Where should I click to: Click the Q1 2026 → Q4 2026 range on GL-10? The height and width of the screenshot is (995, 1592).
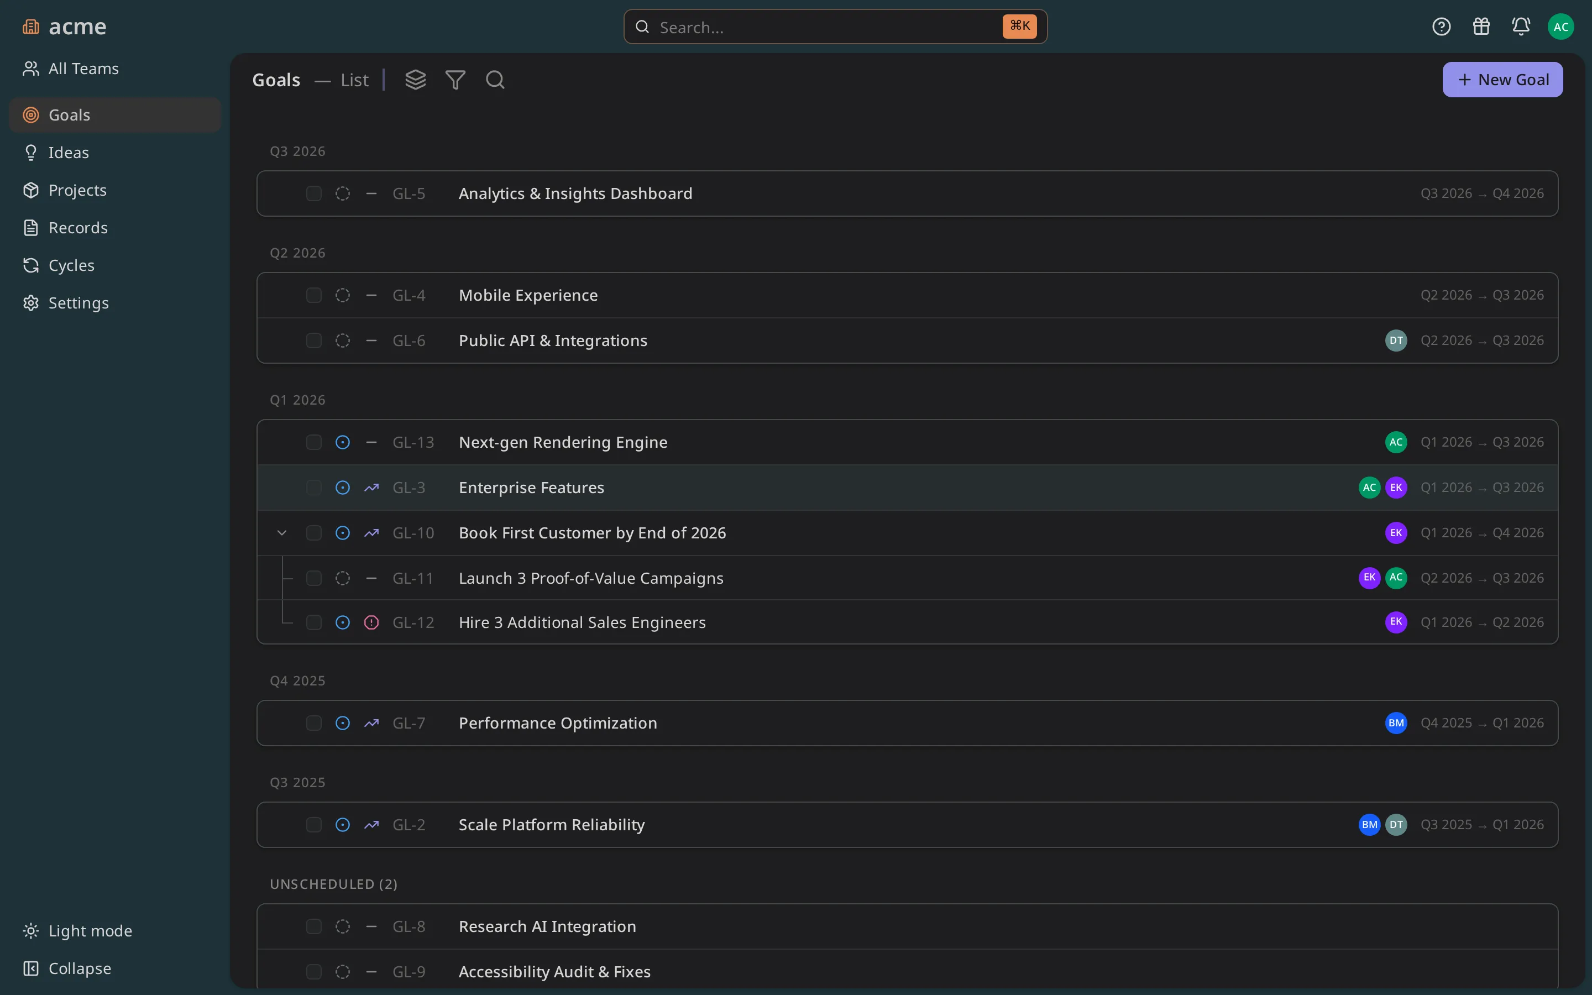(x=1481, y=533)
